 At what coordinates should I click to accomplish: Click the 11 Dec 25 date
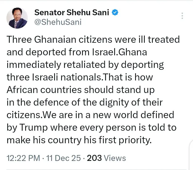(x=64, y=158)
